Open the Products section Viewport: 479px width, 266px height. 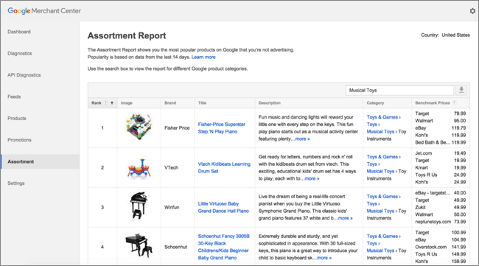pyautogui.click(x=17, y=119)
